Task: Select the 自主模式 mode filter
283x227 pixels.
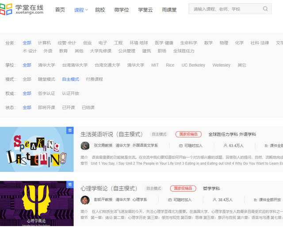Action: click(71, 79)
